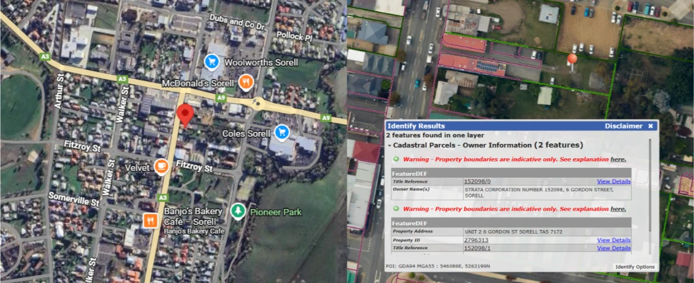Open 'here.' link in warning above Property Address table
The height and width of the screenshot is (283, 694).
click(618, 209)
